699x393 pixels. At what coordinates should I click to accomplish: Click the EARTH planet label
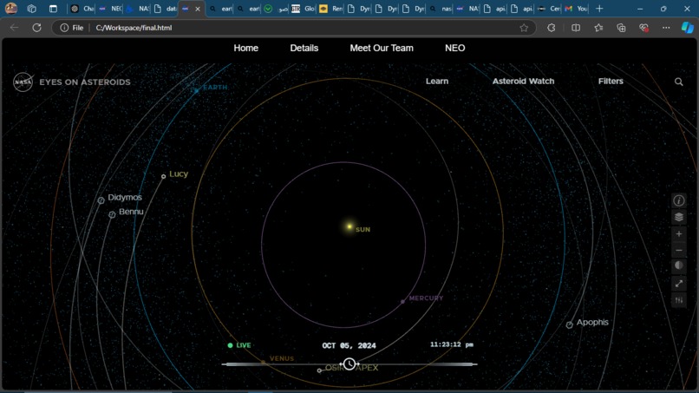click(x=215, y=88)
